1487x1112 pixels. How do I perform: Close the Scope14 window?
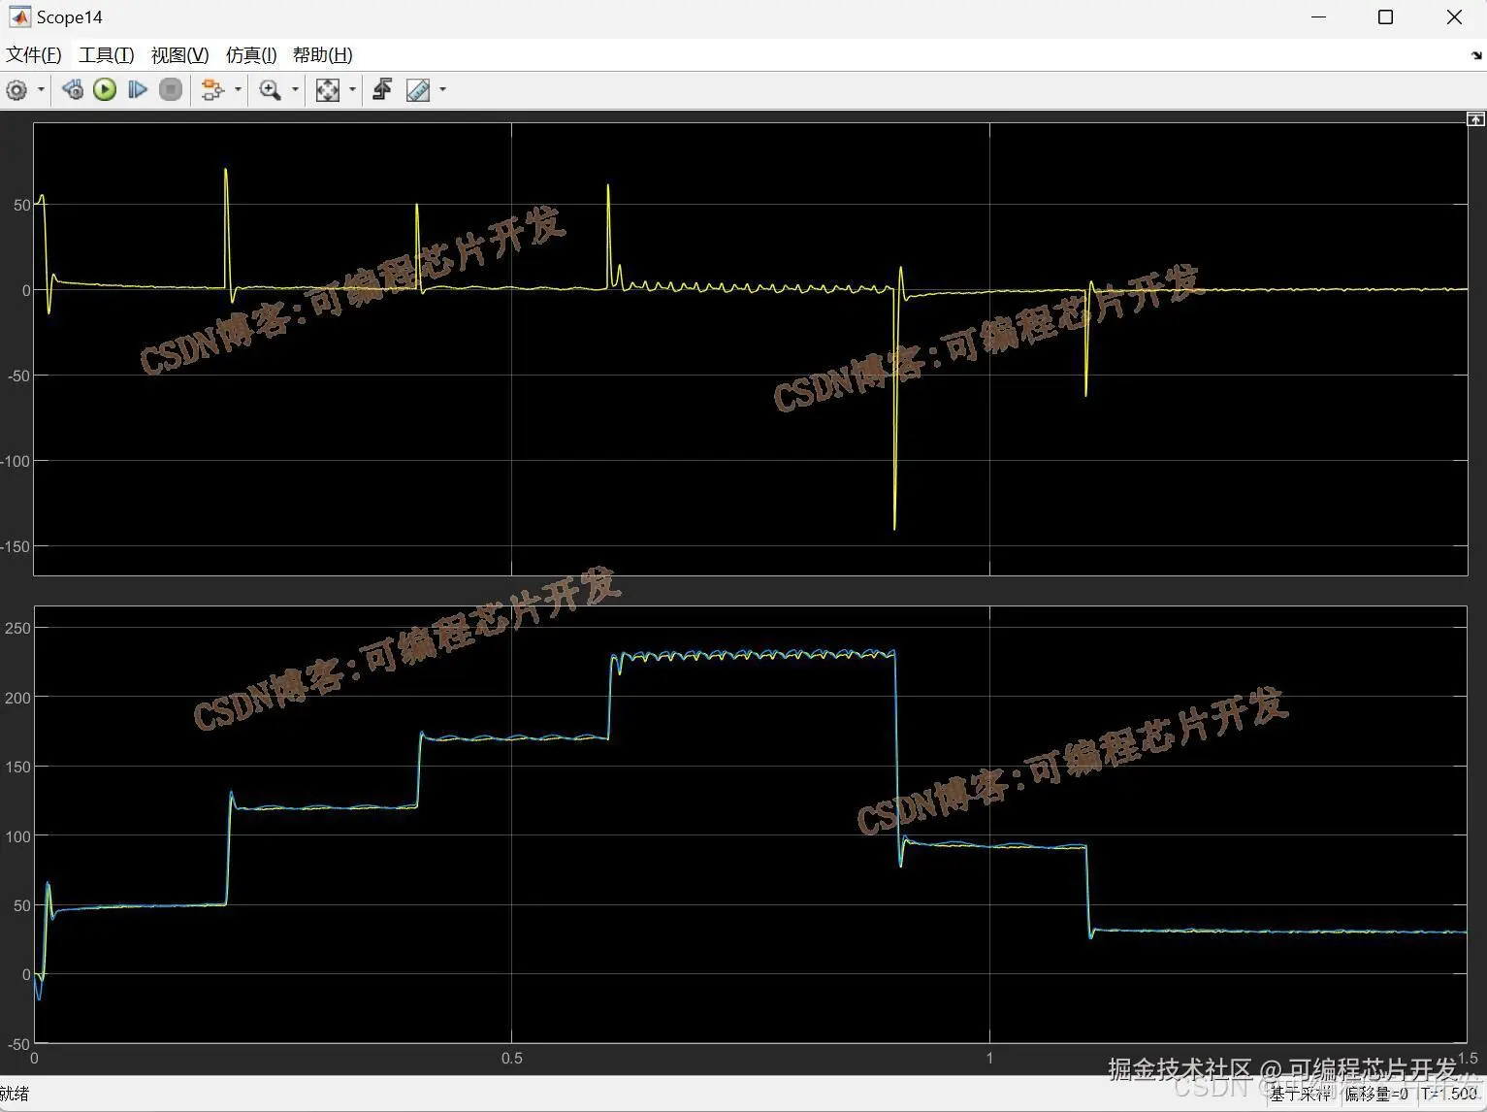[1454, 17]
